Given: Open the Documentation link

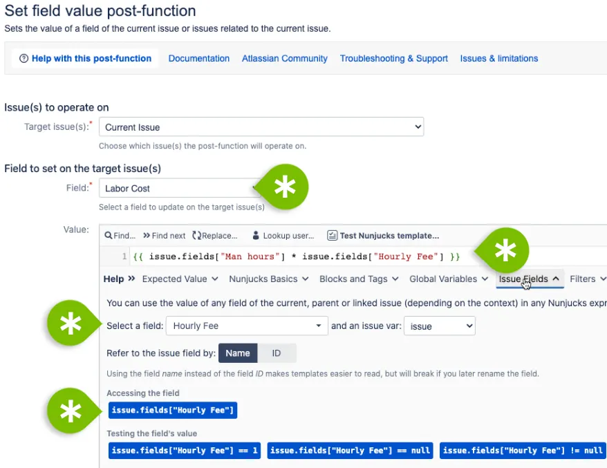Looking at the screenshot, I should (x=199, y=59).
